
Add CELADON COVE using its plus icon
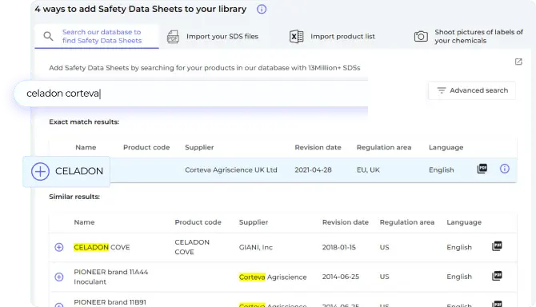click(x=58, y=247)
